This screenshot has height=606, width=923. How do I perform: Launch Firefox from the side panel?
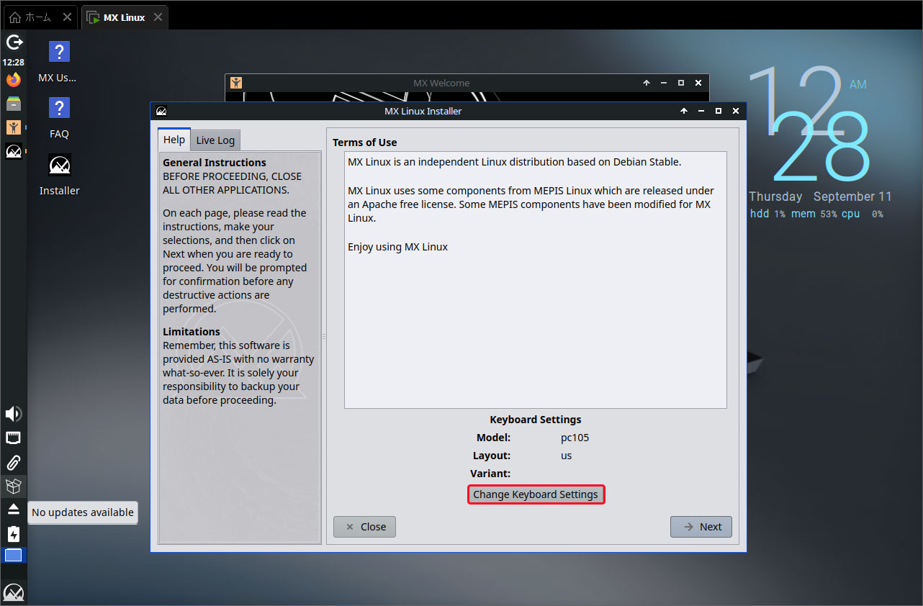[14, 80]
